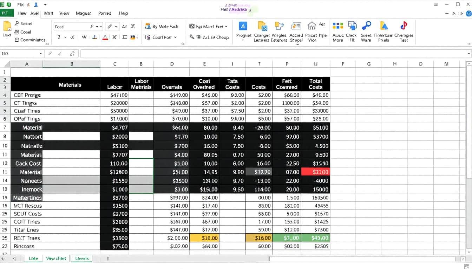Open the Court Forr dropdown
Image resolution: width=472 pixels, height=269 pixels.
tap(175, 37)
